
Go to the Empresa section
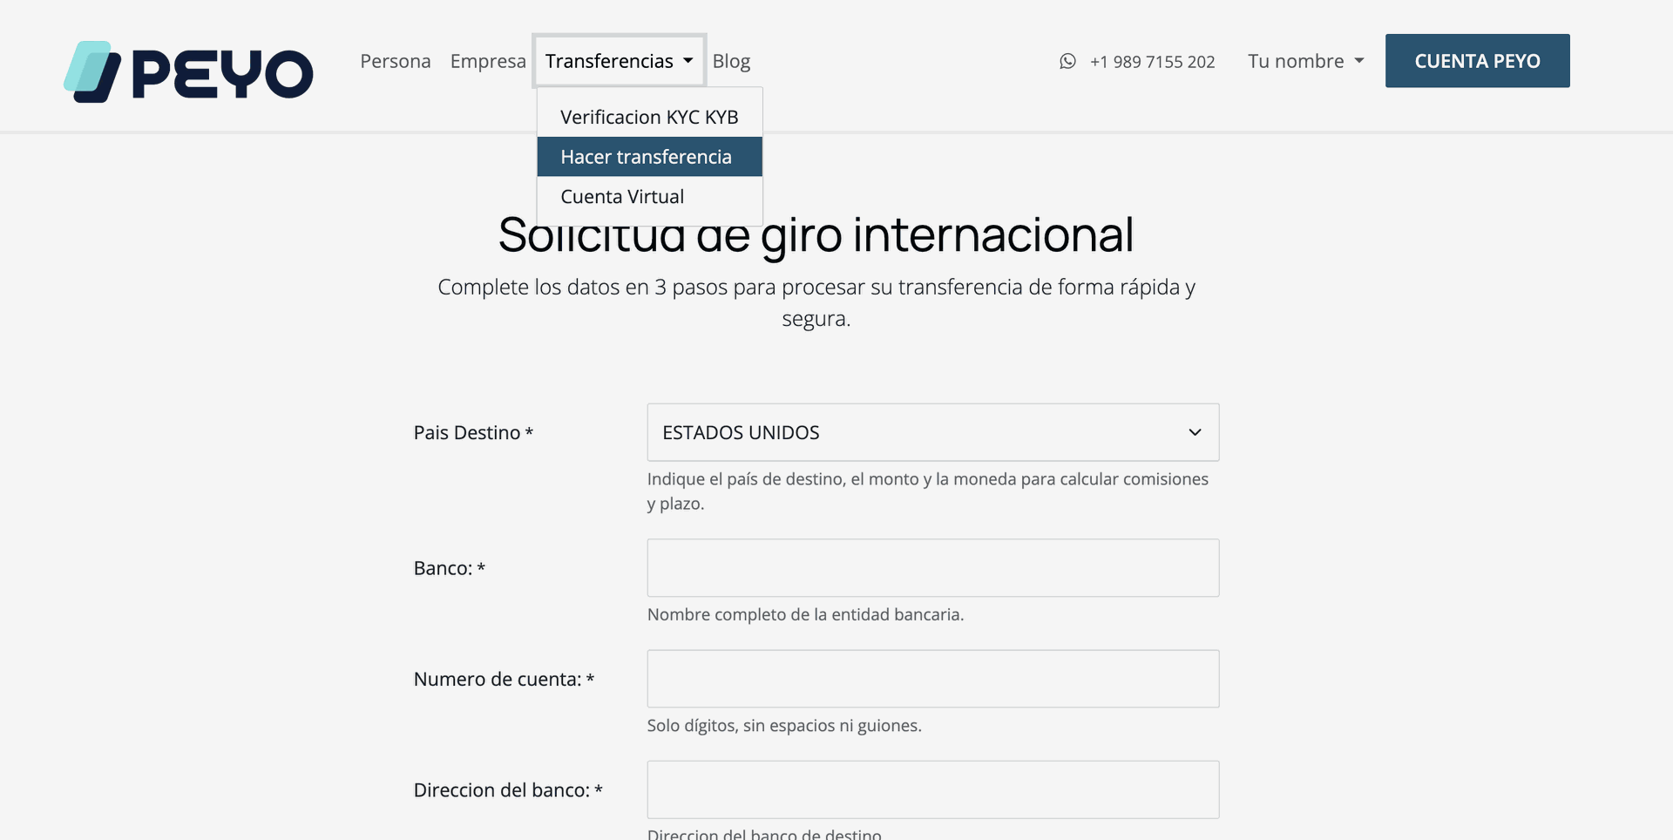(488, 61)
